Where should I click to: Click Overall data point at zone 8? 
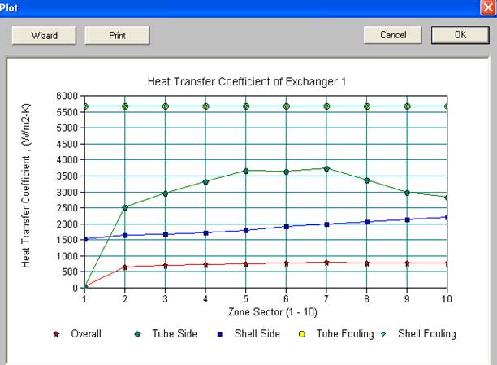tap(367, 263)
